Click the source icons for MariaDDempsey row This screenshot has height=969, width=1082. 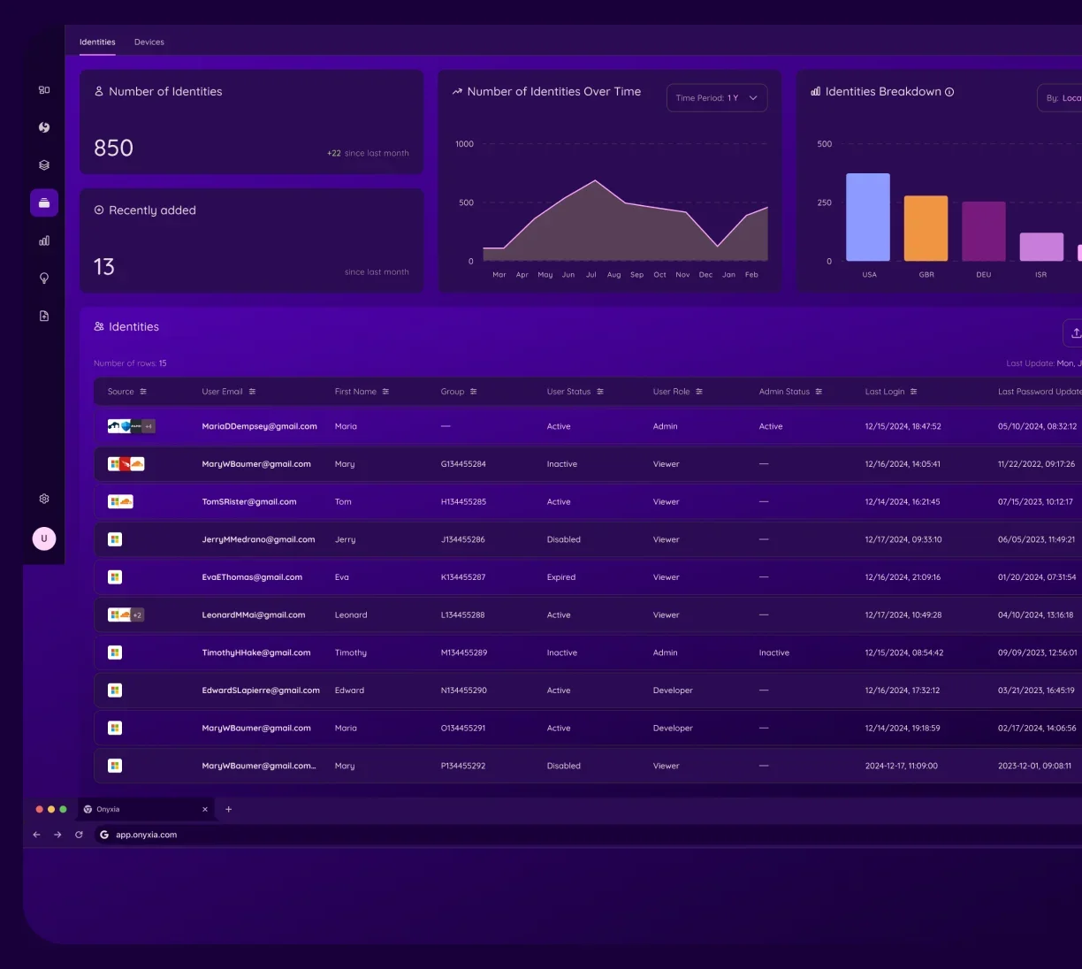tap(131, 426)
